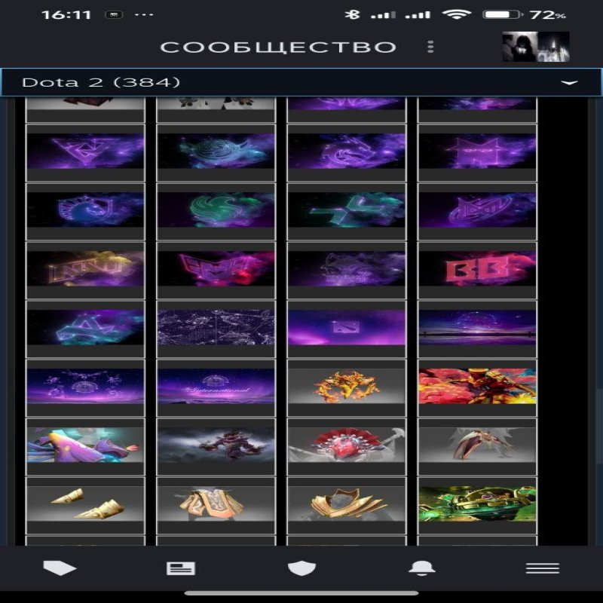Open the Store tag icon in bottom bar
The image size is (603, 603).
pyautogui.click(x=60, y=568)
